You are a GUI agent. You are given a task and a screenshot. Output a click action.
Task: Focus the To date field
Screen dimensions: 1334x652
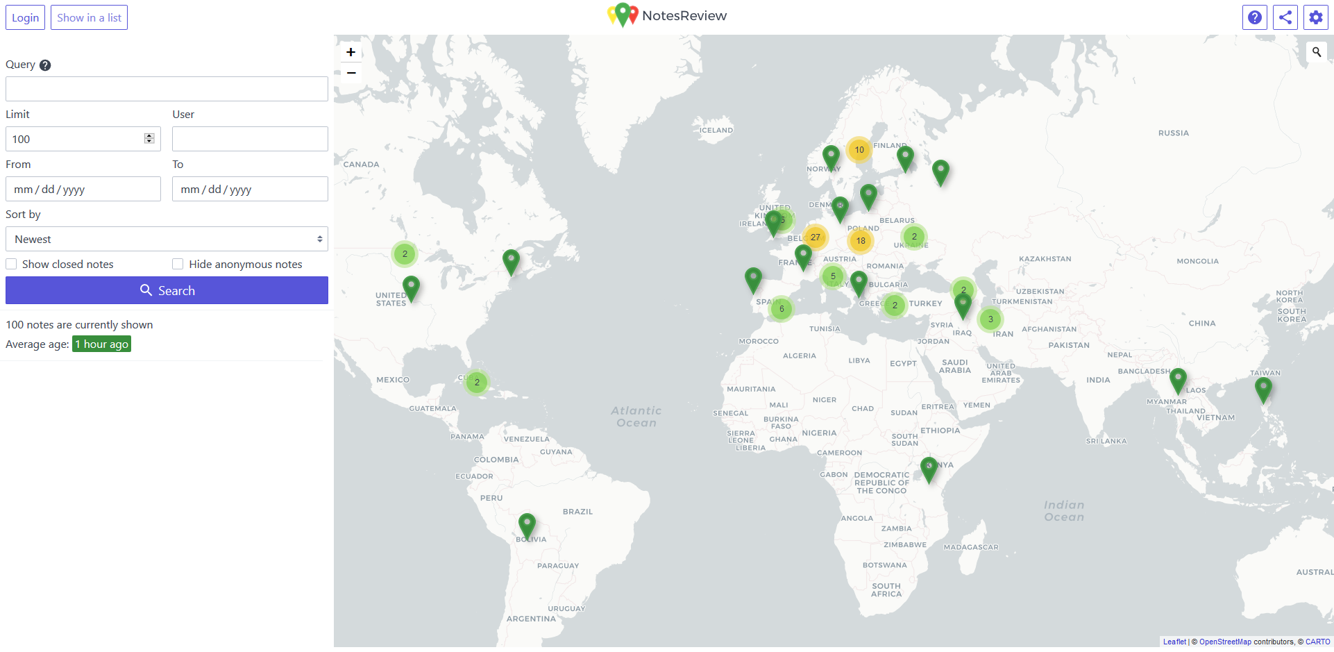pos(250,189)
